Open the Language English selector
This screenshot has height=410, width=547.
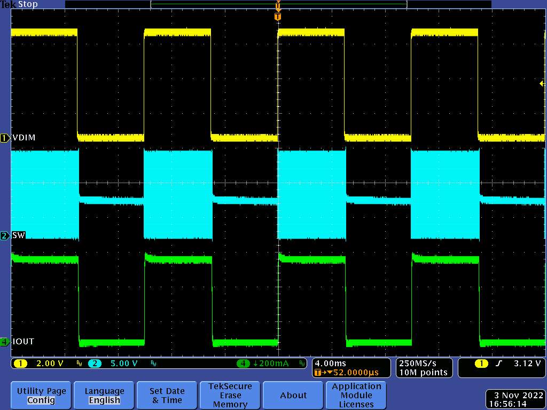(104, 395)
